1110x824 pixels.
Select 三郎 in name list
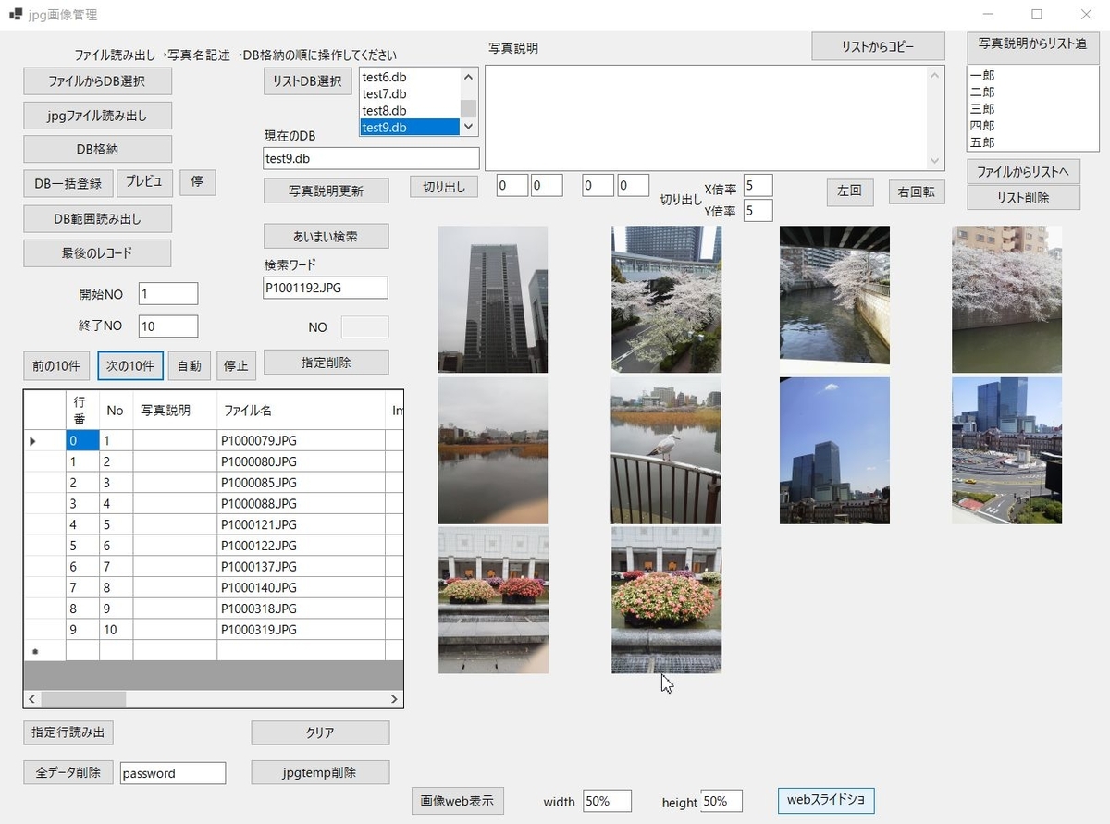1031,108
